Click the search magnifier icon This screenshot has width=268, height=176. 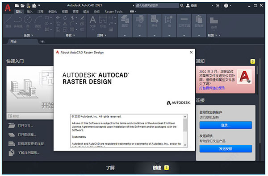click(x=182, y=6)
